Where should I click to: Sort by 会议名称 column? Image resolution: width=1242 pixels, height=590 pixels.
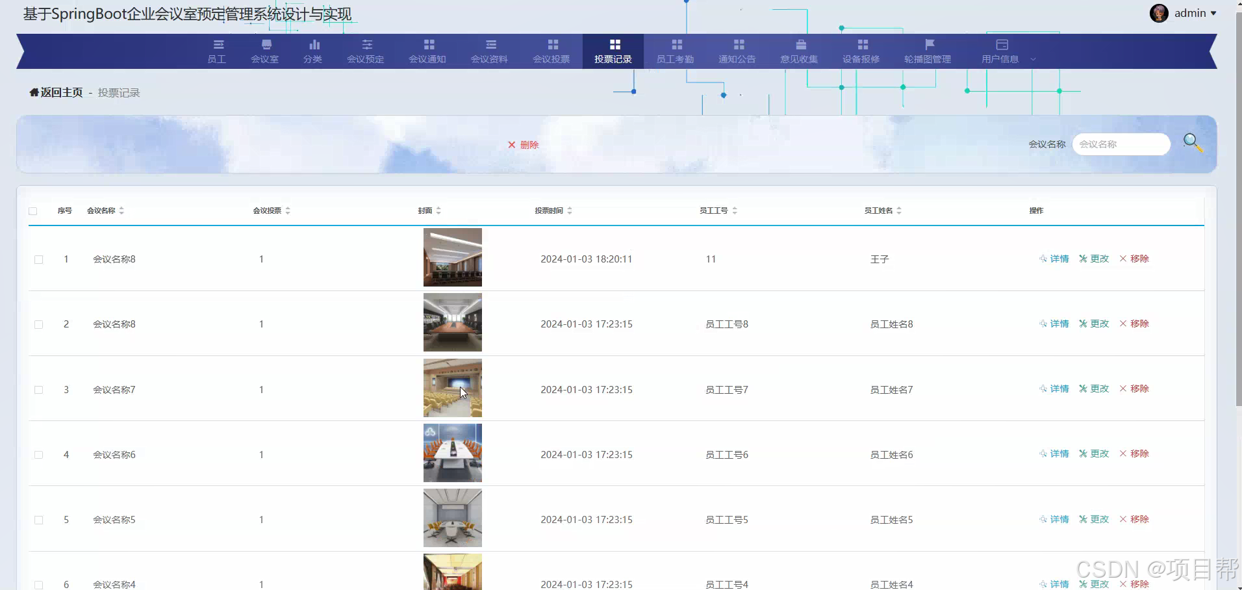pyautogui.click(x=121, y=211)
